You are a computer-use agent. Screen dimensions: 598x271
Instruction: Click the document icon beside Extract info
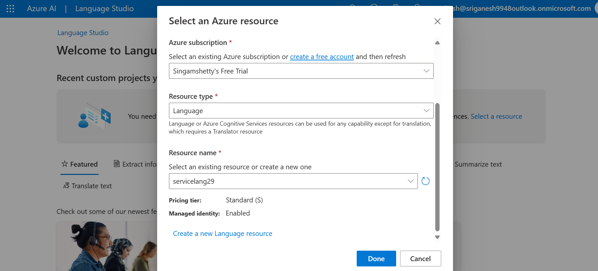coord(116,164)
